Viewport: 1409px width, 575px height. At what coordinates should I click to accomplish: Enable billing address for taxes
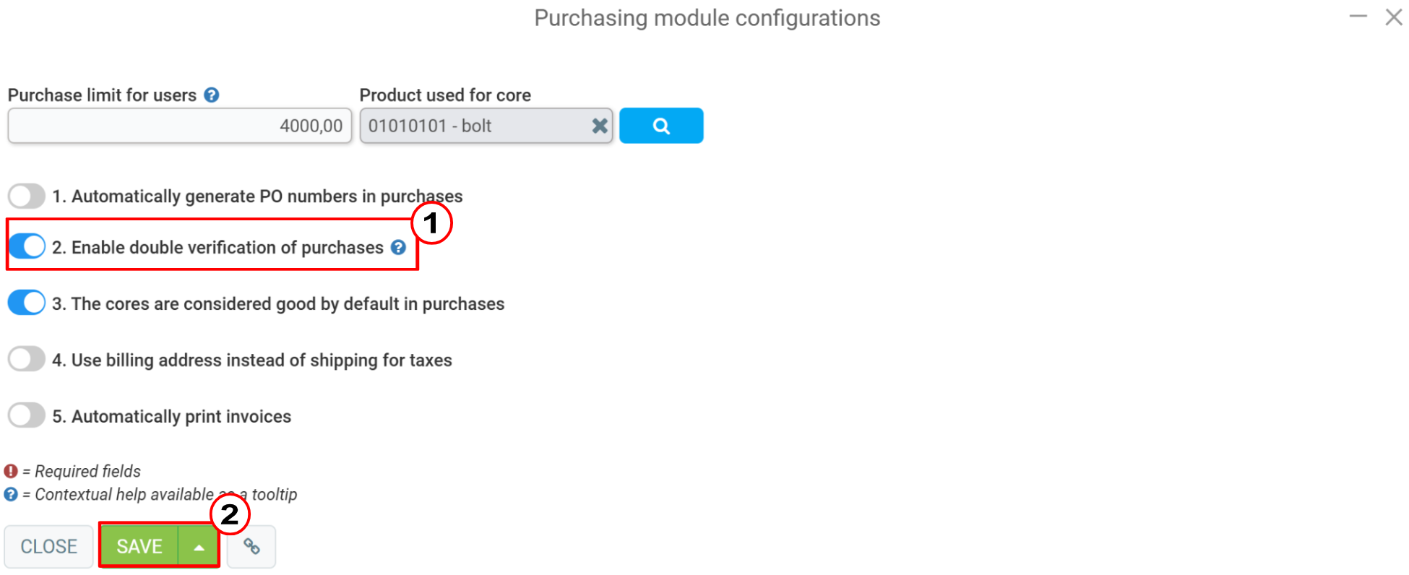point(26,358)
